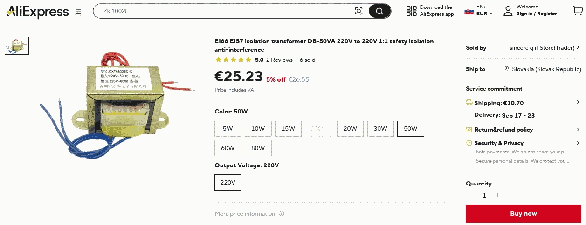Go to AliExpress home via logo
The image size is (586, 225).
coord(37,12)
